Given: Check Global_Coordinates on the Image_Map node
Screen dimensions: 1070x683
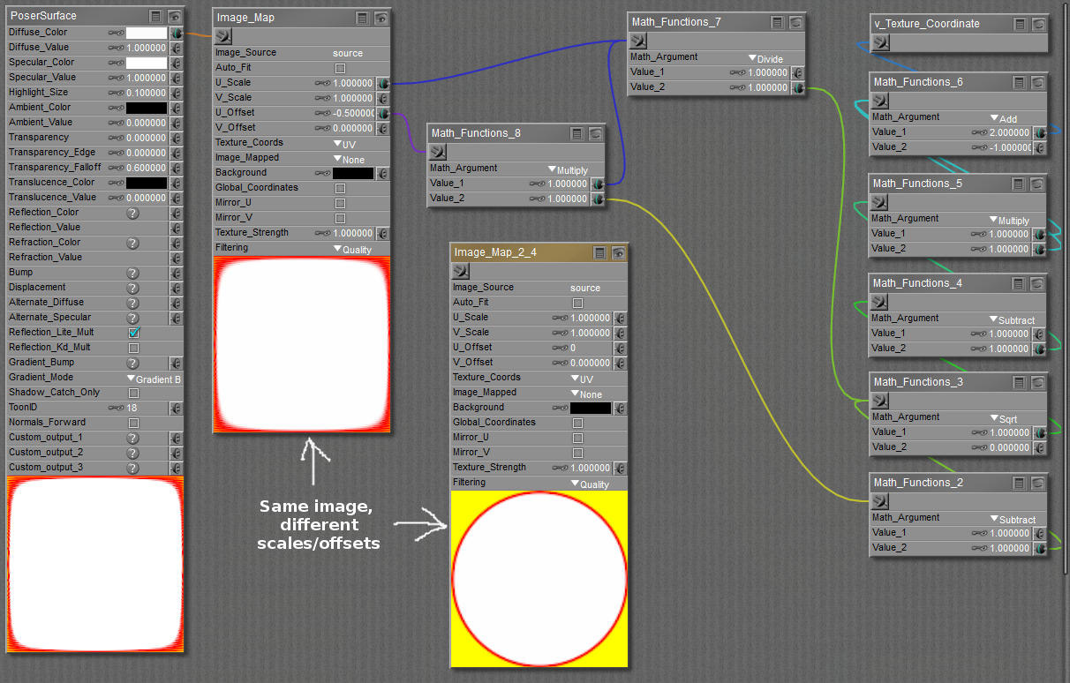Looking at the screenshot, I should coord(340,188).
